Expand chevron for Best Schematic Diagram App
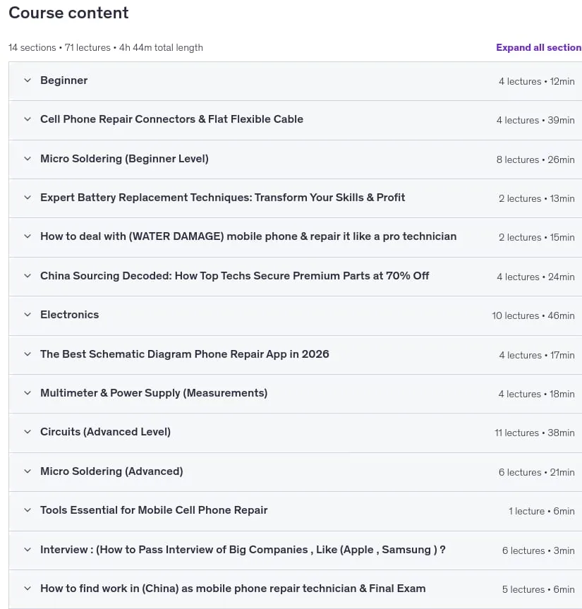 click(x=28, y=354)
